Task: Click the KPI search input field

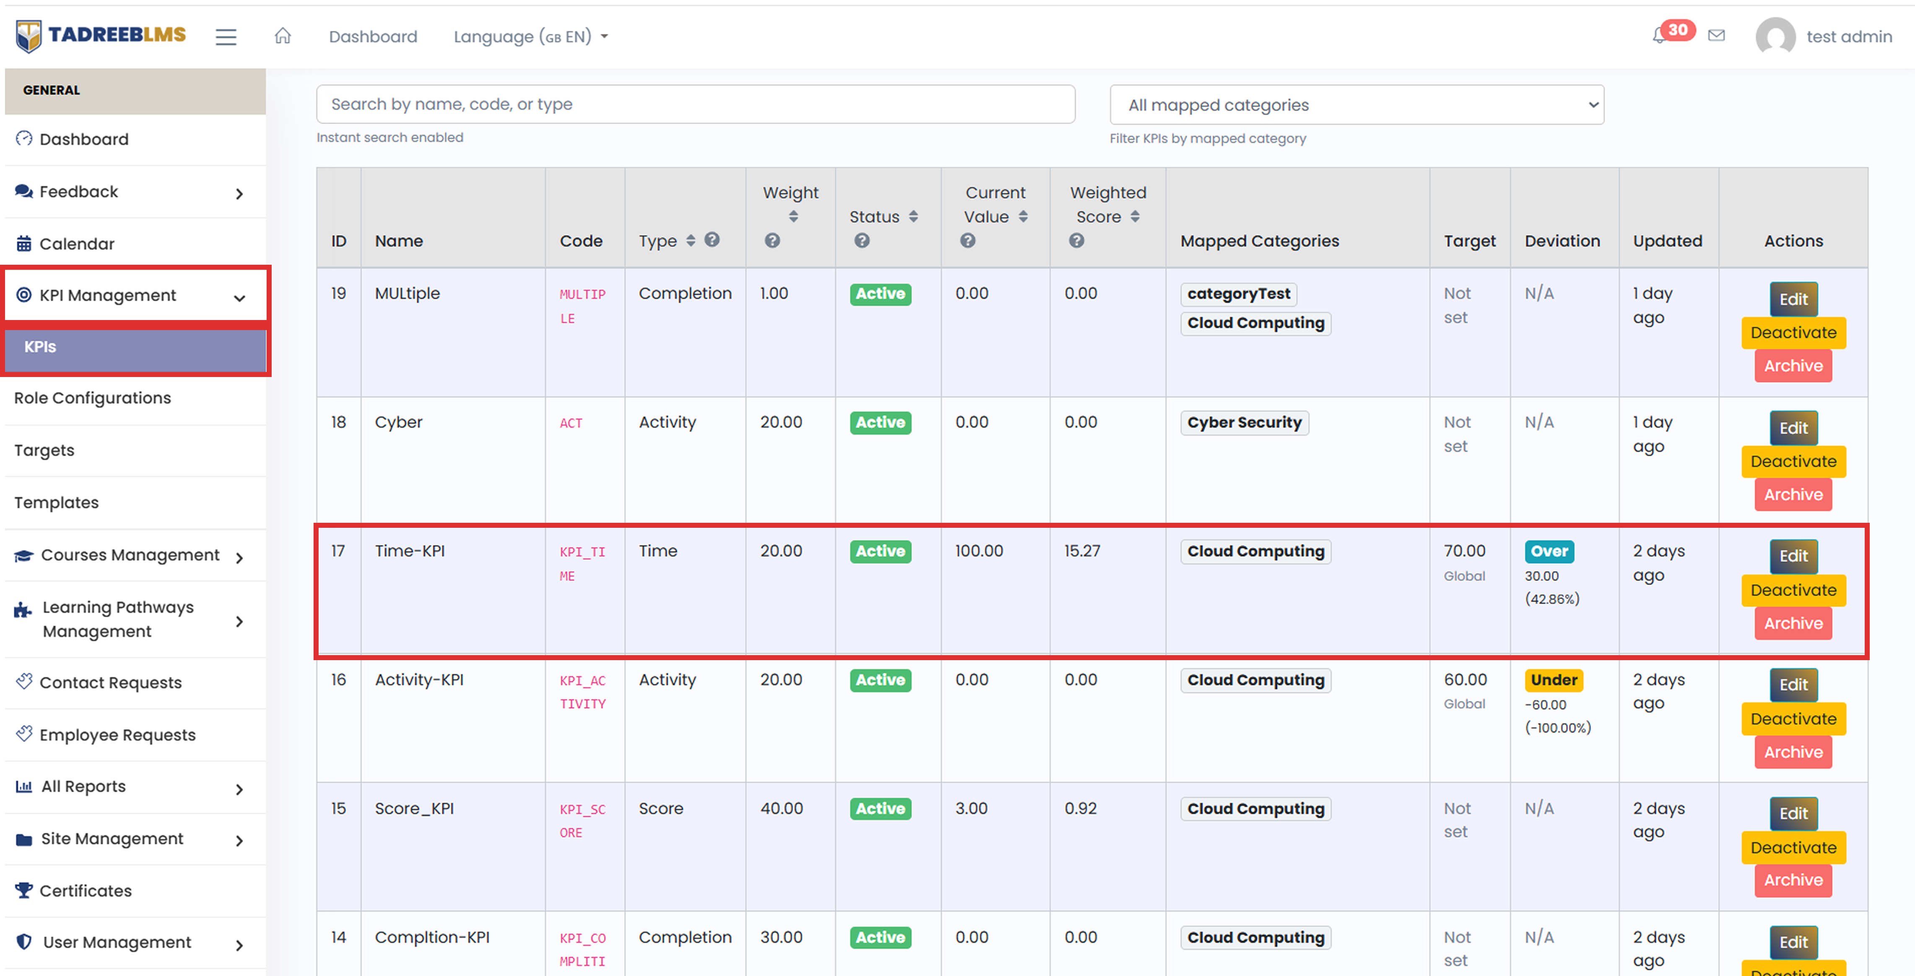Action: click(695, 104)
